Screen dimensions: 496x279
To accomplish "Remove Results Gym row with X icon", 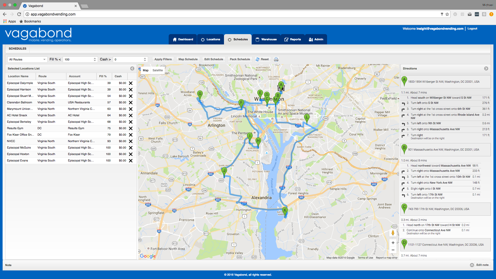I will pyautogui.click(x=131, y=128).
